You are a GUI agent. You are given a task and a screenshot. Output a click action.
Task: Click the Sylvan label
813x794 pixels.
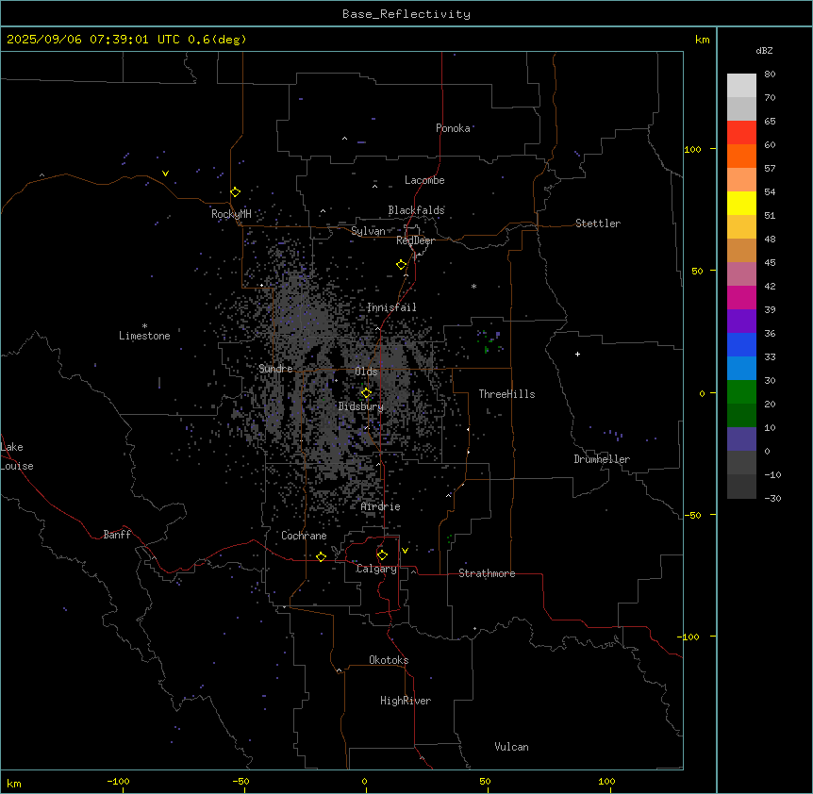[368, 231]
